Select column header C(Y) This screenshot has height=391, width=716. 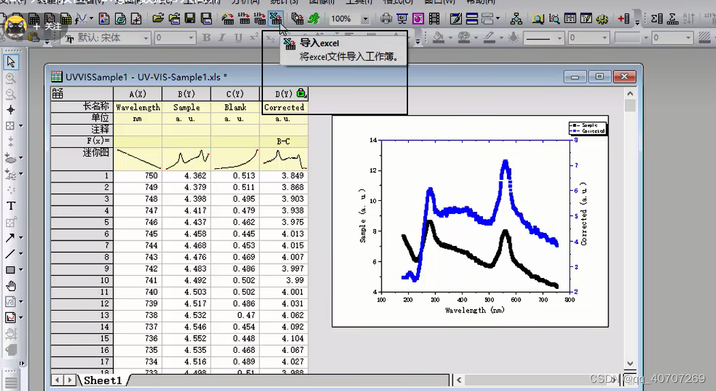coord(235,93)
